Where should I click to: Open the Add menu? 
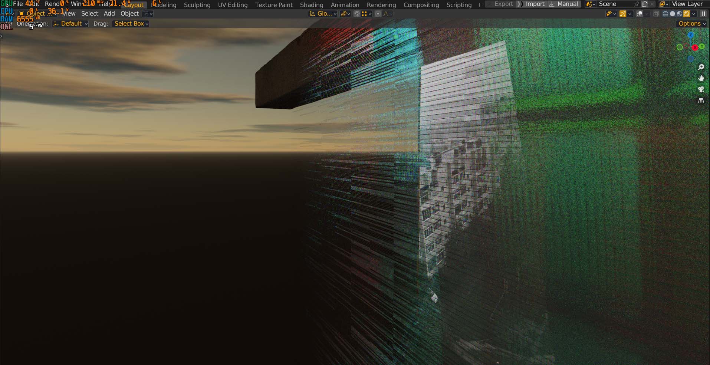(109, 13)
